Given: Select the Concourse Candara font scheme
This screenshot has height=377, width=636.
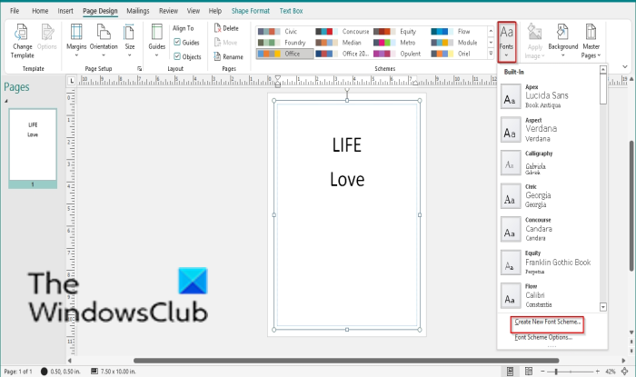Looking at the screenshot, I should (550, 229).
